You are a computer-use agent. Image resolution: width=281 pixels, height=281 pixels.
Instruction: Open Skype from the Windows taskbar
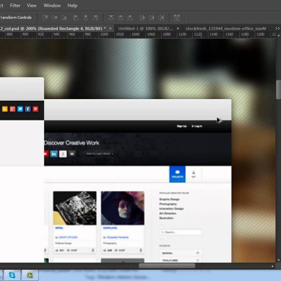tap(12, 275)
